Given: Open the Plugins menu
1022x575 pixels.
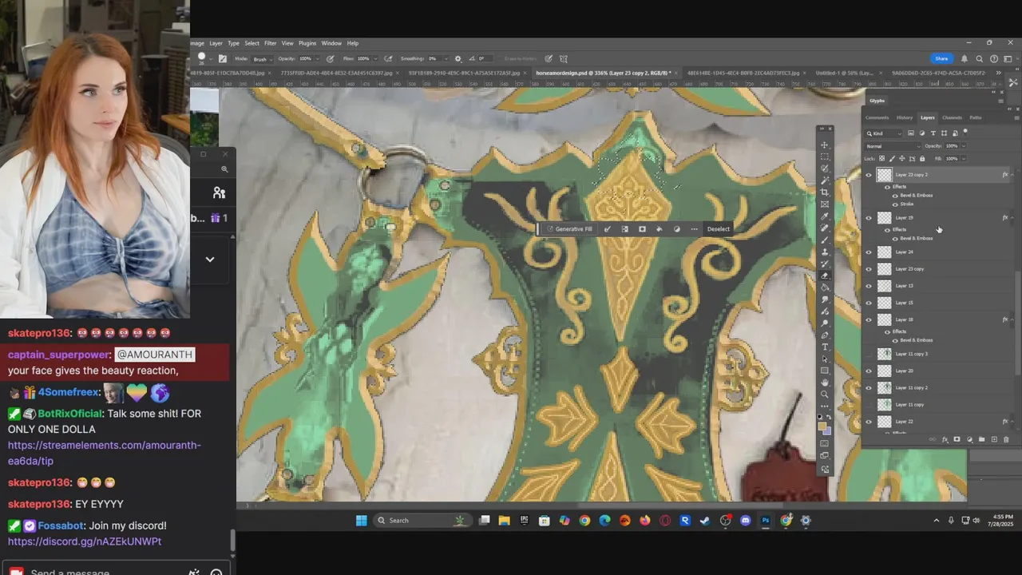Looking at the screenshot, I should tap(307, 43).
